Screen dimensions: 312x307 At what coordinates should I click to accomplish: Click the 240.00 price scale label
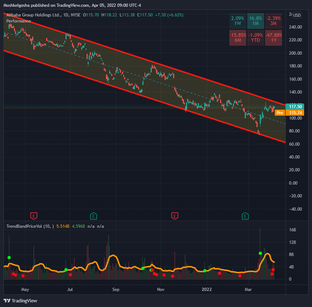[x=295, y=27]
